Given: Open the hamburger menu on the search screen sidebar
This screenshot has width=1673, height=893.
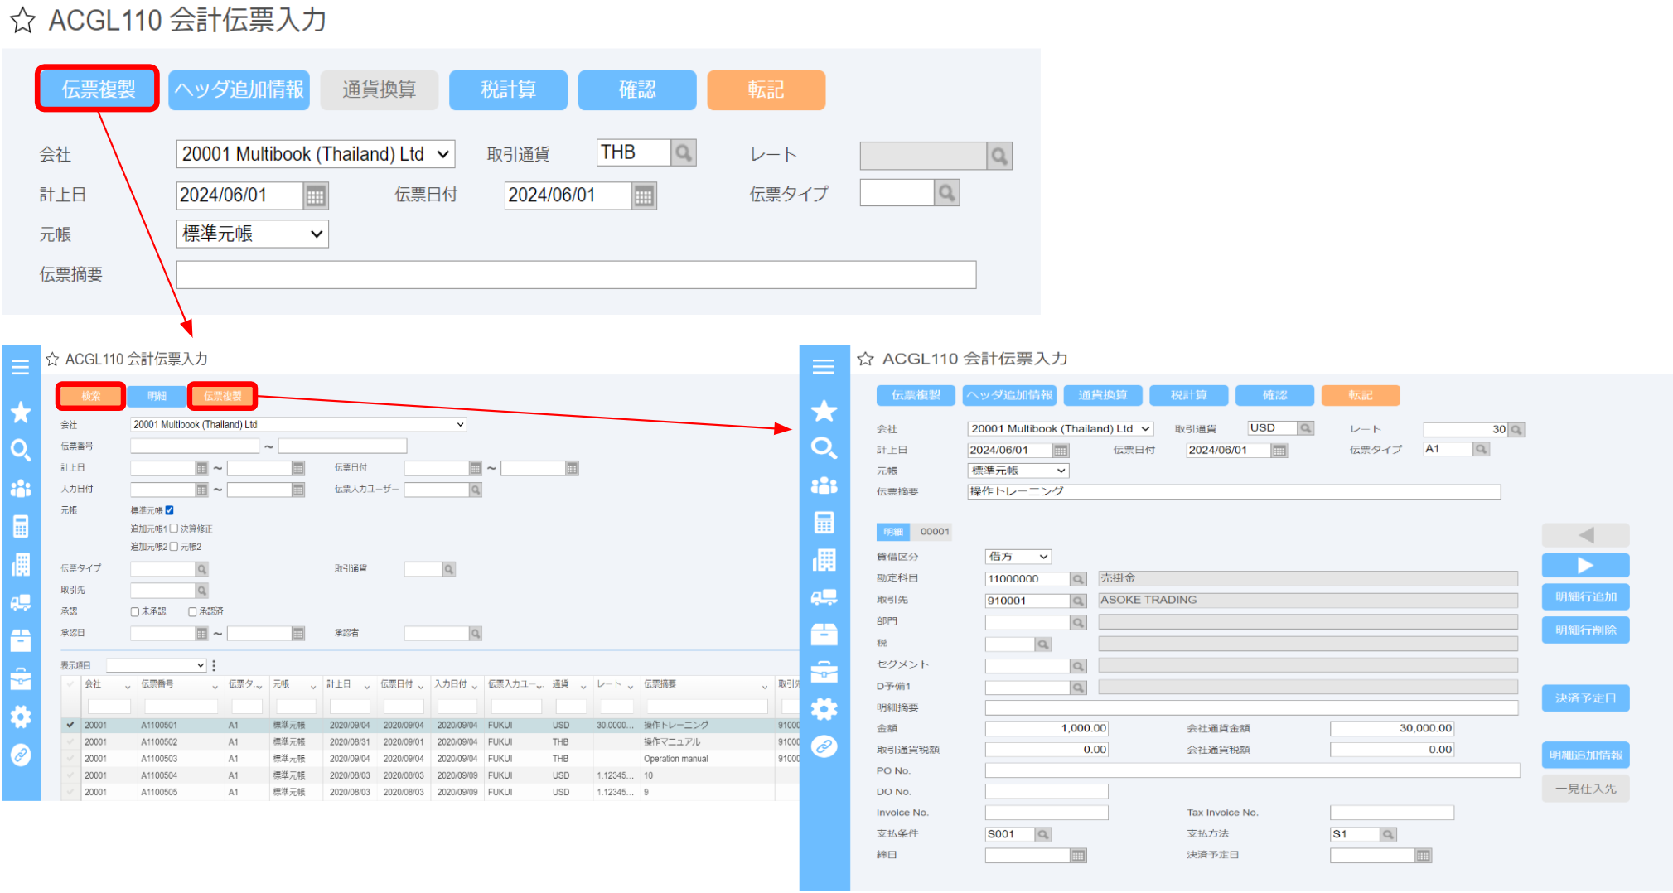Looking at the screenshot, I should pos(21,367).
